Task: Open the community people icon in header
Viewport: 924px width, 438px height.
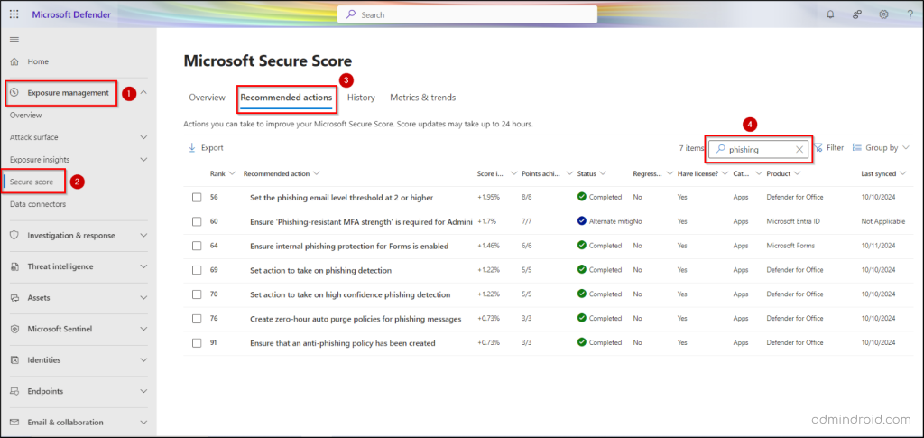Action: [x=857, y=14]
